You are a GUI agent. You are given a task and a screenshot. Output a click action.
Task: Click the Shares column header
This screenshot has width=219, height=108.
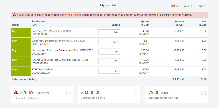(116, 25)
